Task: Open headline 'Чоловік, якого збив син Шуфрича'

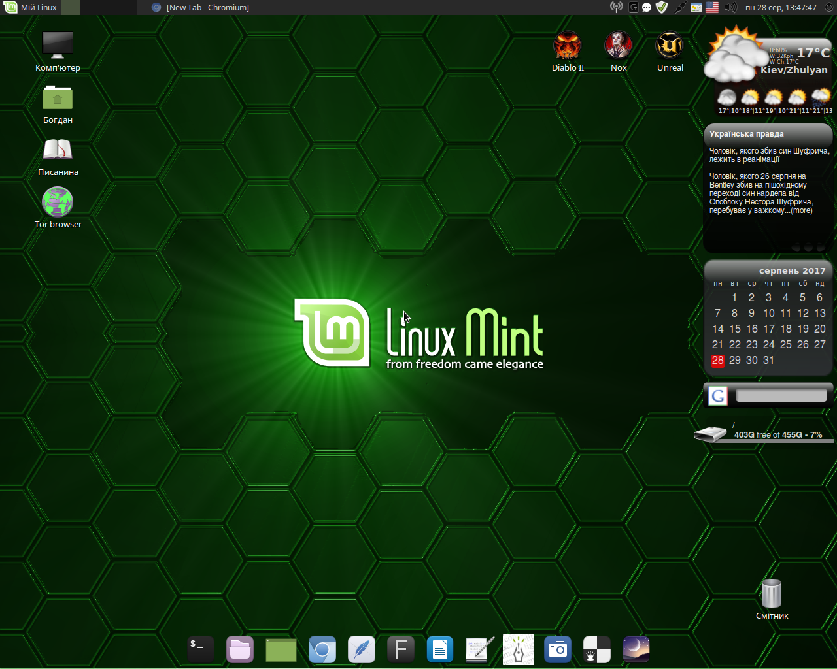Action: tap(769, 155)
